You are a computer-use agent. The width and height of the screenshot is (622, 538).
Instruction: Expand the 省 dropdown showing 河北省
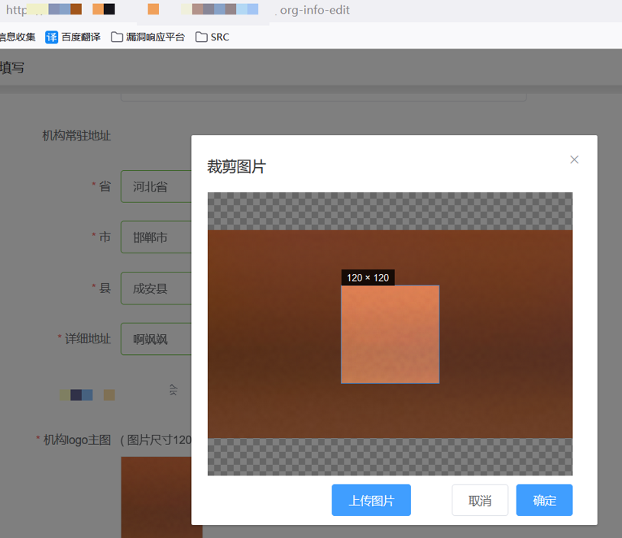pyautogui.click(x=155, y=186)
